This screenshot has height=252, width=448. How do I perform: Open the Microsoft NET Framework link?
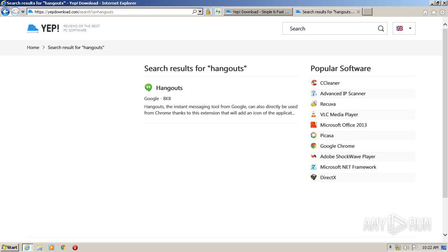[x=348, y=167]
